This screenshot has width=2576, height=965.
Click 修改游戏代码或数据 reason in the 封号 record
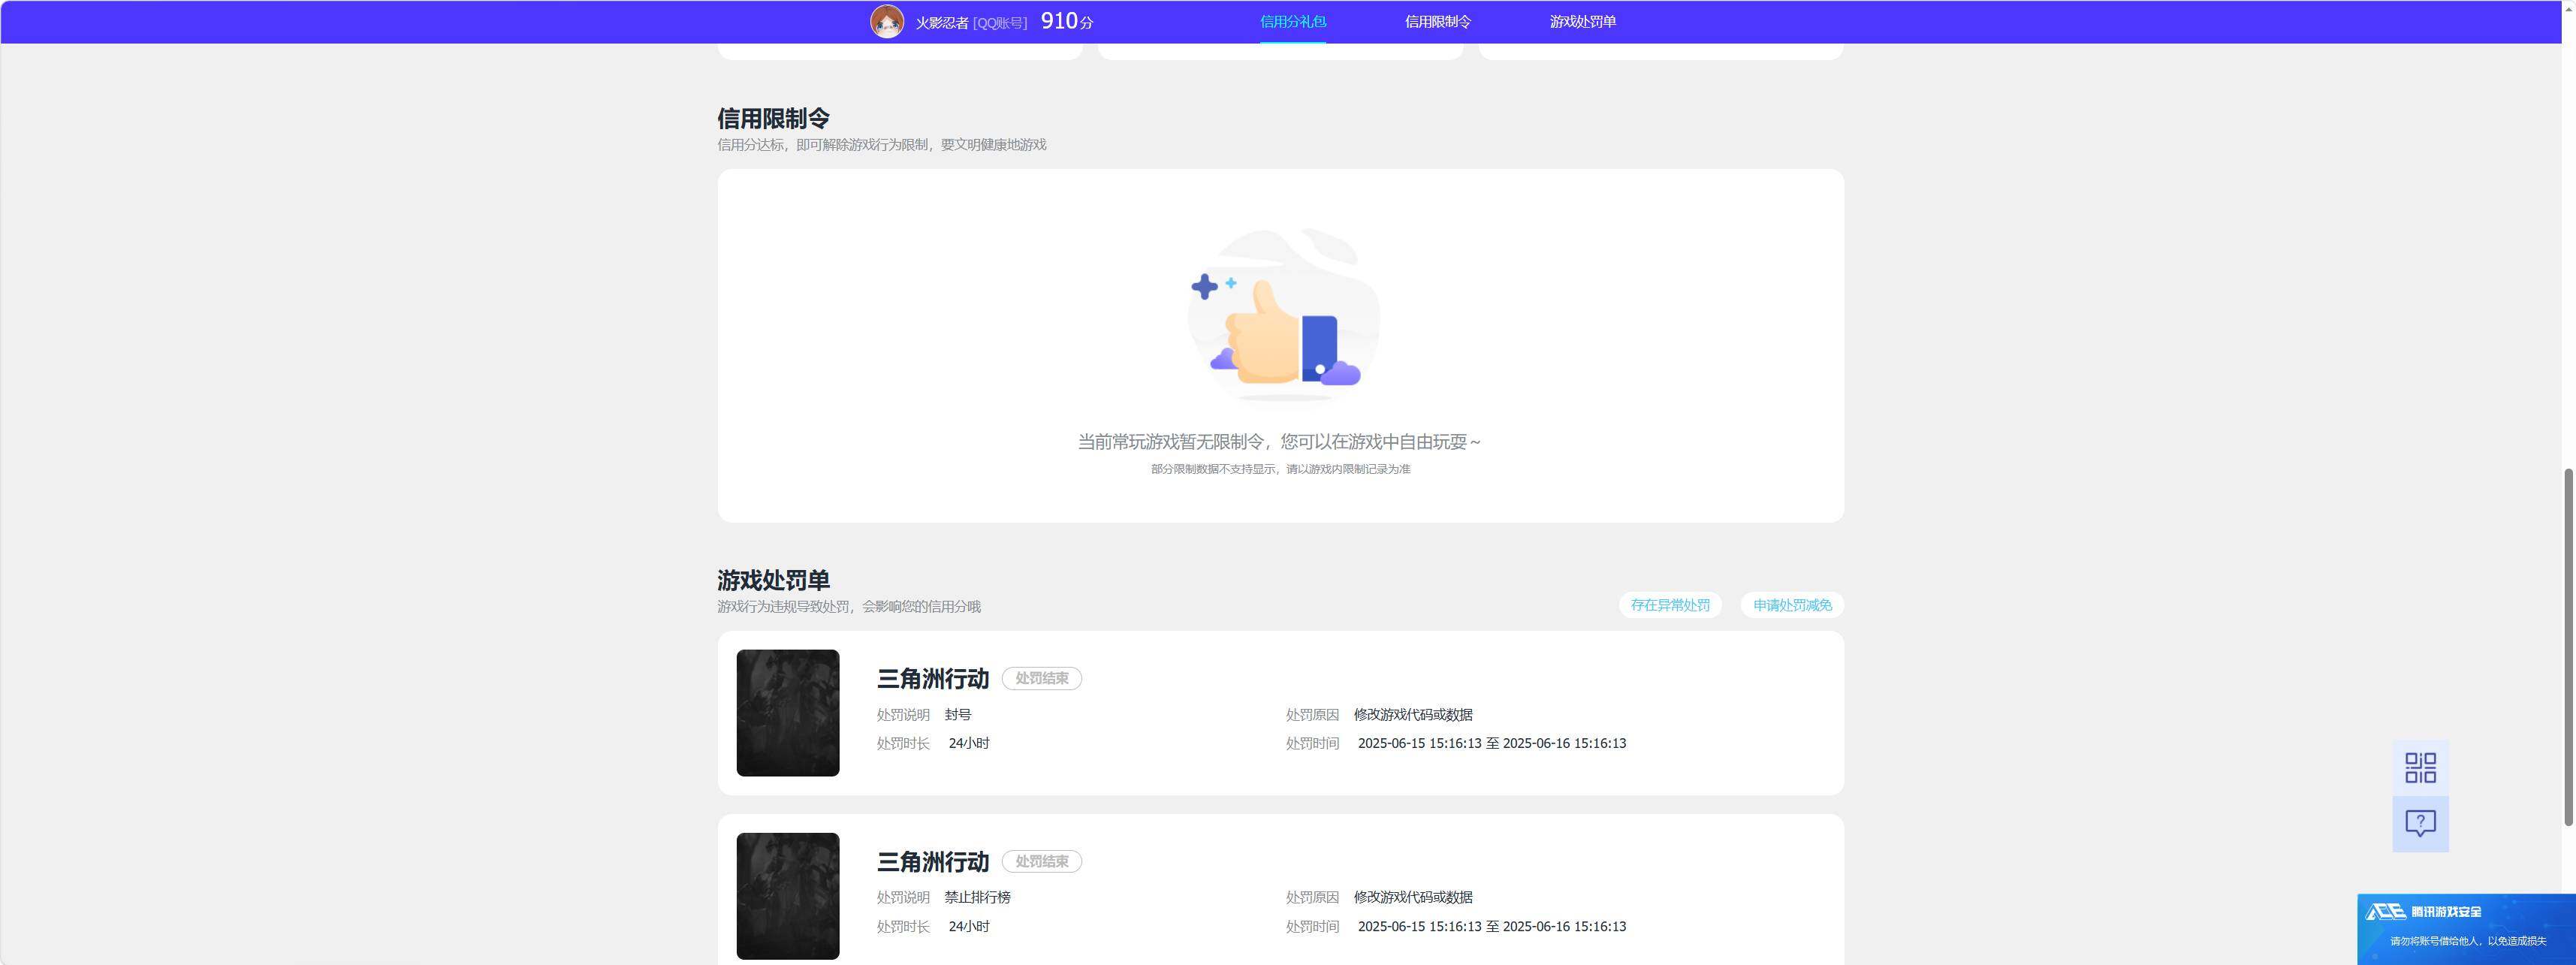(1413, 715)
